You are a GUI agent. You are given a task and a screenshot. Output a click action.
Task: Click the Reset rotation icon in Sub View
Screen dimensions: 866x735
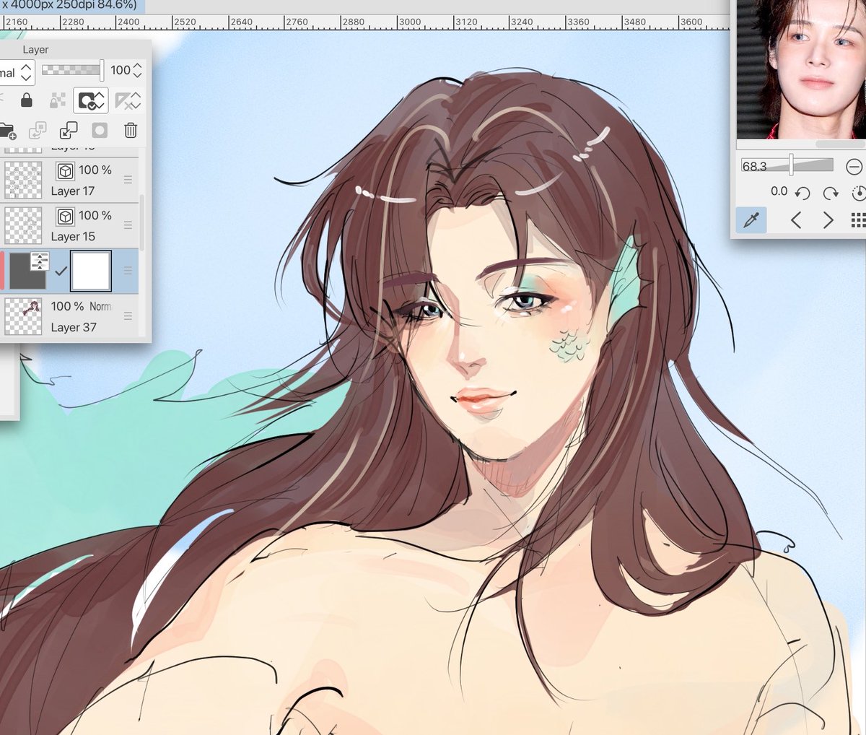859,193
